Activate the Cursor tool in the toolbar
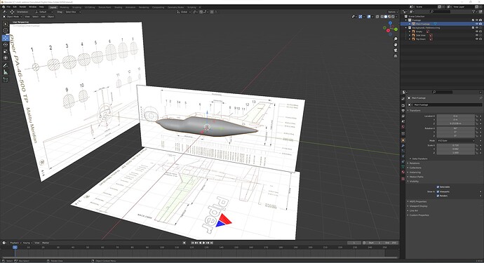The height and width of the screenshot is (263, 484). (6, 31)
